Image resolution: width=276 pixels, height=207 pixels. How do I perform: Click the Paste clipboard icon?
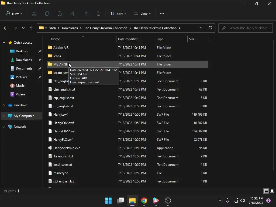tap(60, 13)
